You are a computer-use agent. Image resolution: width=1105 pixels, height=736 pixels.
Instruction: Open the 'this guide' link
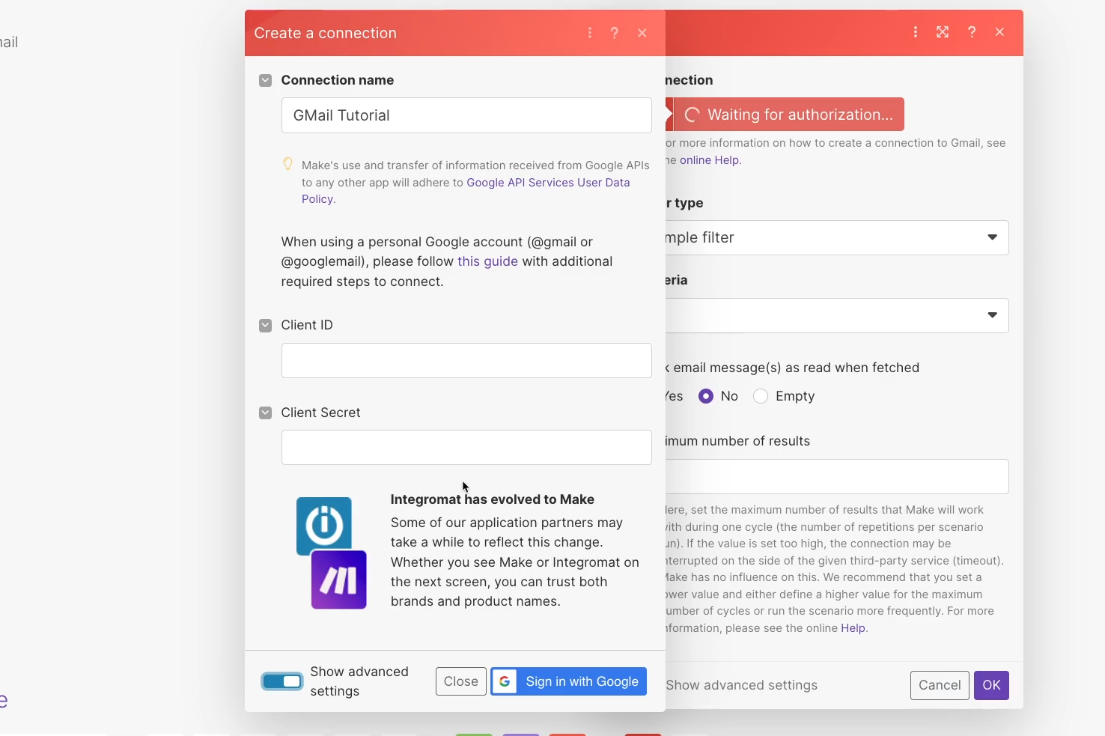click(x=487, y=261)
